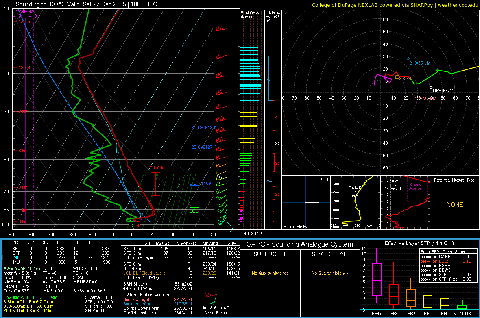
Task: Select the SFC parcel row
Action: point(61,249)
